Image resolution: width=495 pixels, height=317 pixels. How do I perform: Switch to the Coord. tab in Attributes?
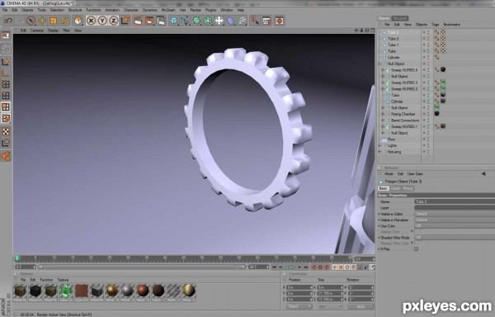[395, 188]
